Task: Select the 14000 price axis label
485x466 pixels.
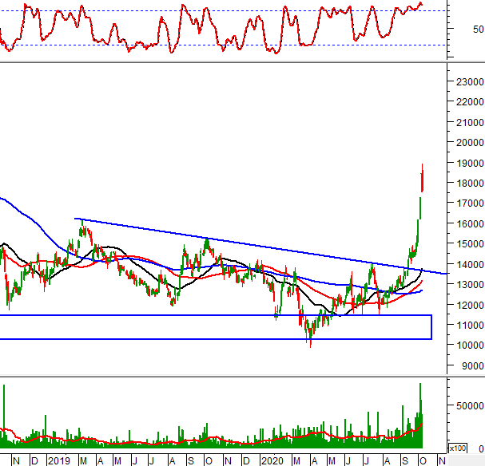Action: 470,265
